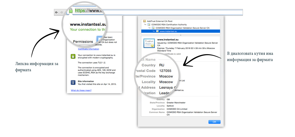295x137 pixels.
Task: Focus the browser address bar field
Action: (x=155, y=12)
